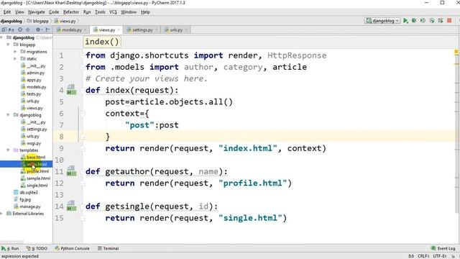Viewport: 460px width, 259px height.
Task: Open the View menu
Action: tap(19, 12)
